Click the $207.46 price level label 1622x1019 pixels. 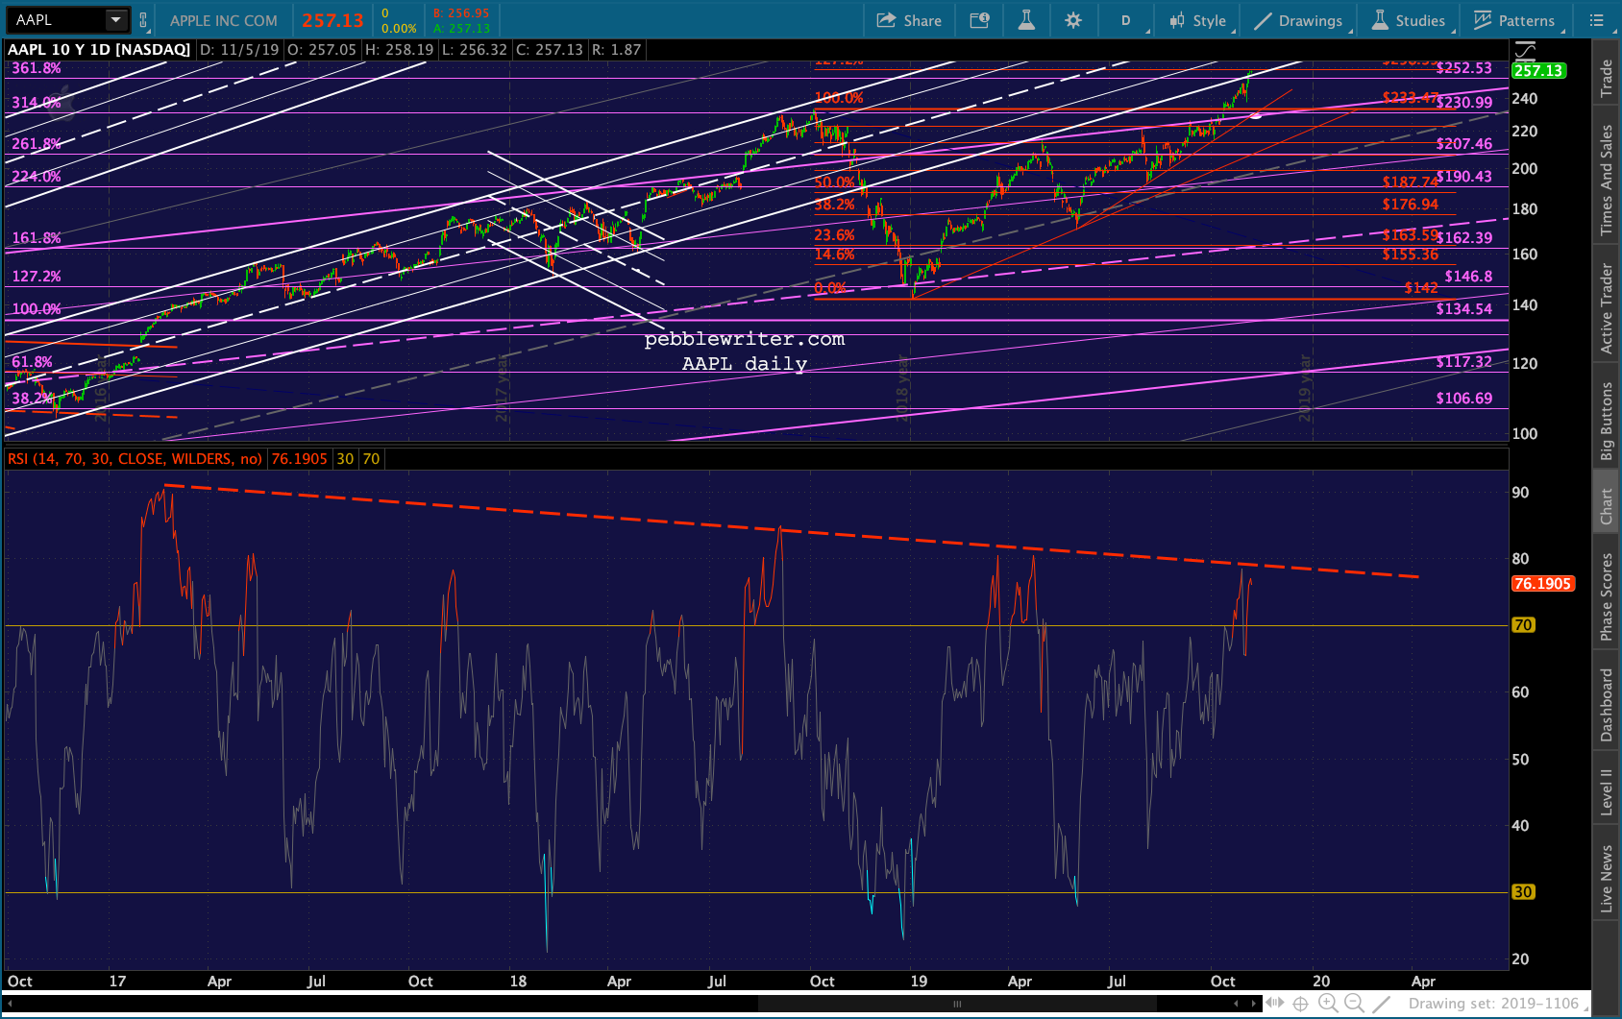point(1463,144)
